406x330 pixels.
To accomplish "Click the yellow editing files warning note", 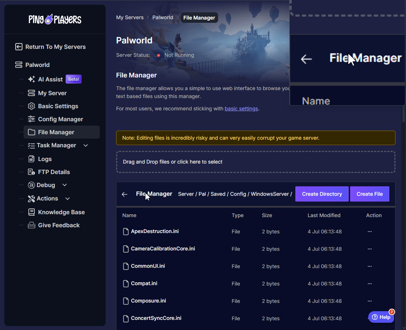I will [x=255, y=138].
